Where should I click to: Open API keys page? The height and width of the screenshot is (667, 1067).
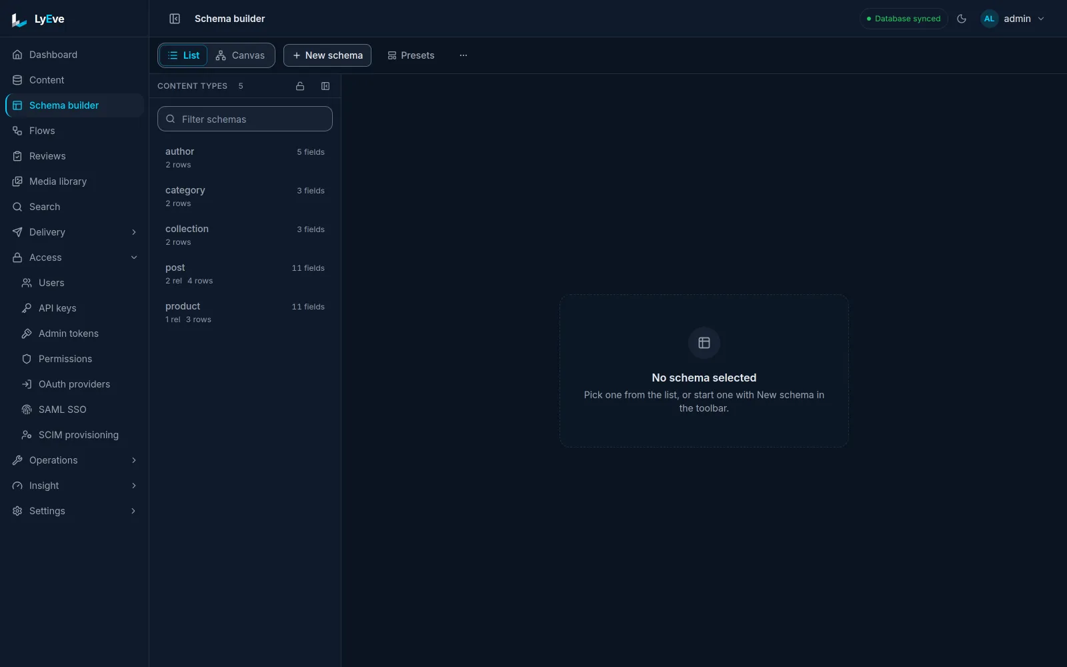coord(79,308)
